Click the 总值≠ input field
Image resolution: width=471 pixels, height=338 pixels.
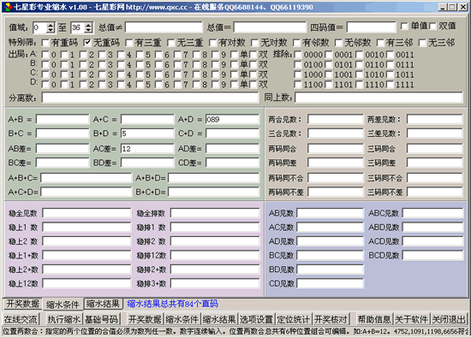pyautogui.click(x=164, y=27)
